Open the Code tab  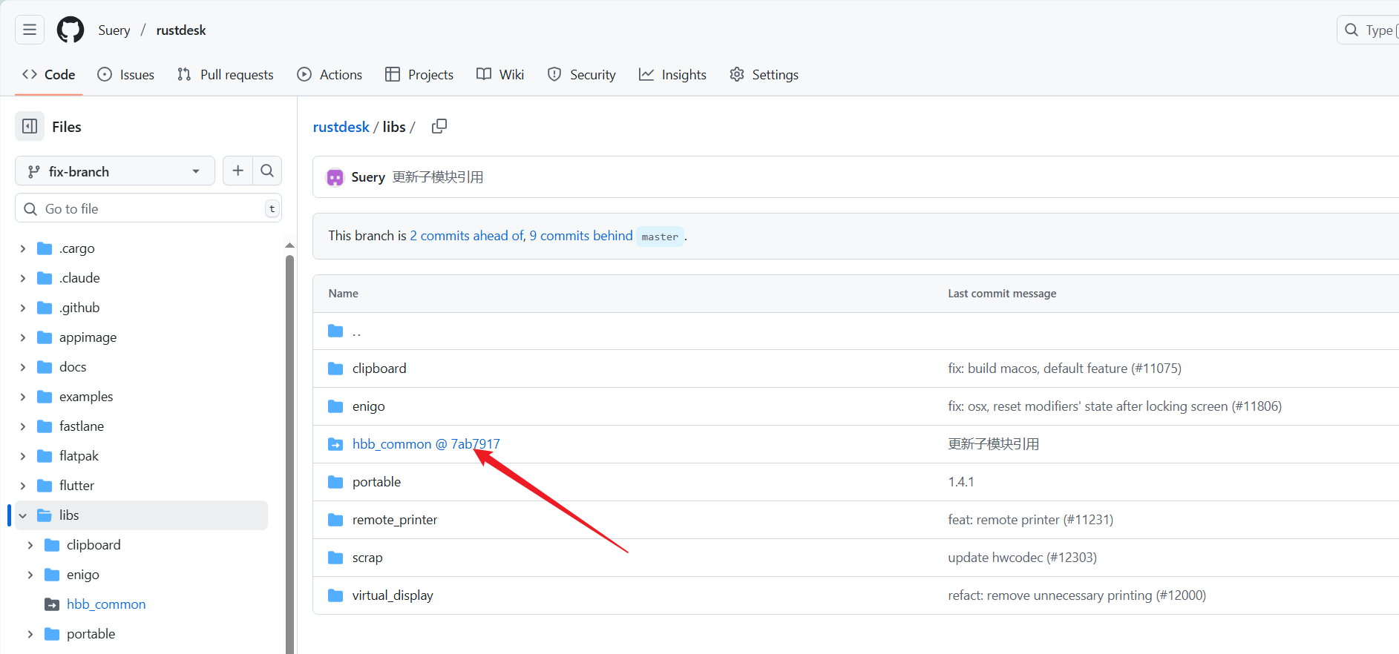[x=49, y=74]
